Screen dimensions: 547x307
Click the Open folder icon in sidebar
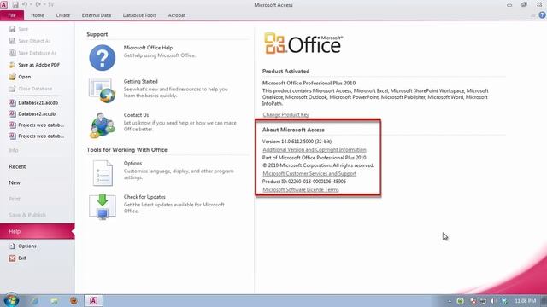point(12,77)
